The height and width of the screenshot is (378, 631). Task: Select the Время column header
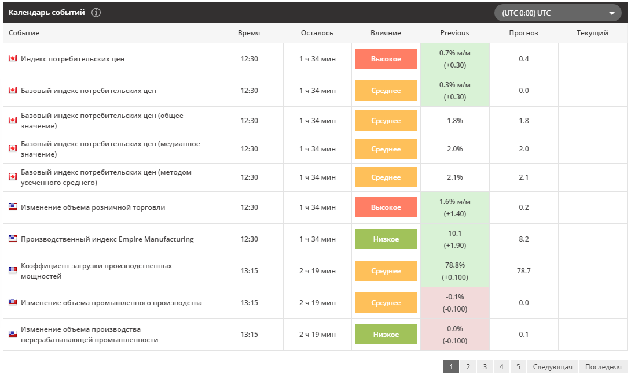click(249, 33)
